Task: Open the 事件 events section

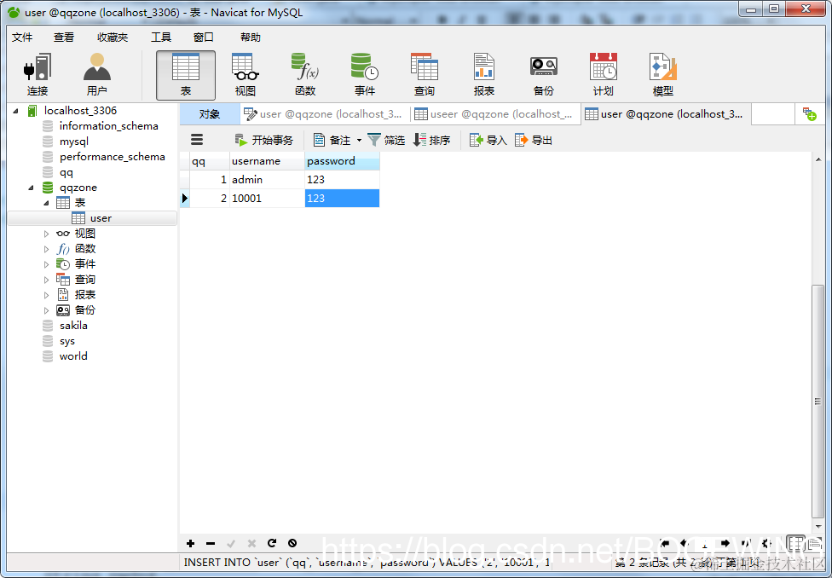Action: (x=365, y=75)
